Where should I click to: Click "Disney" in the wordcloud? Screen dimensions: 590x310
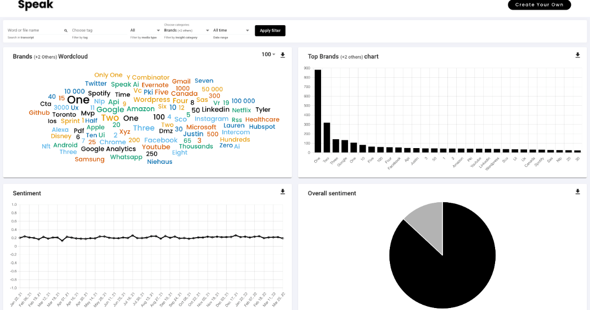tap(61, 136)
